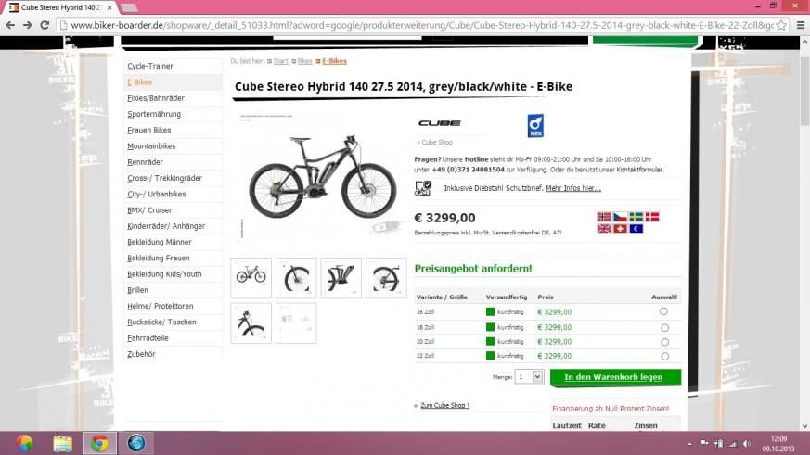Reload the page with the refresh icon
Screen dimensions: 810x455
45,25
